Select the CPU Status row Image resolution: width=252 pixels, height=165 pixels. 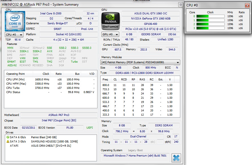click(x=51, y=92)
